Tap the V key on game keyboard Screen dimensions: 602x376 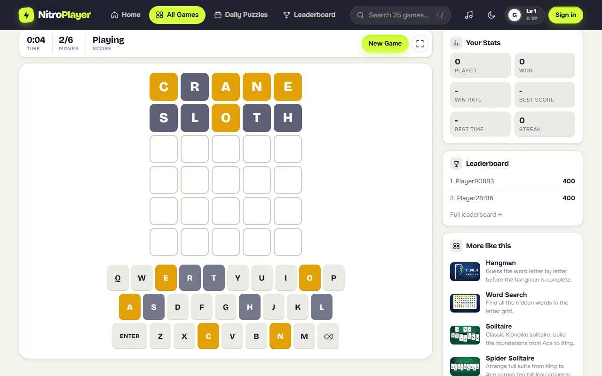point(232,336)
